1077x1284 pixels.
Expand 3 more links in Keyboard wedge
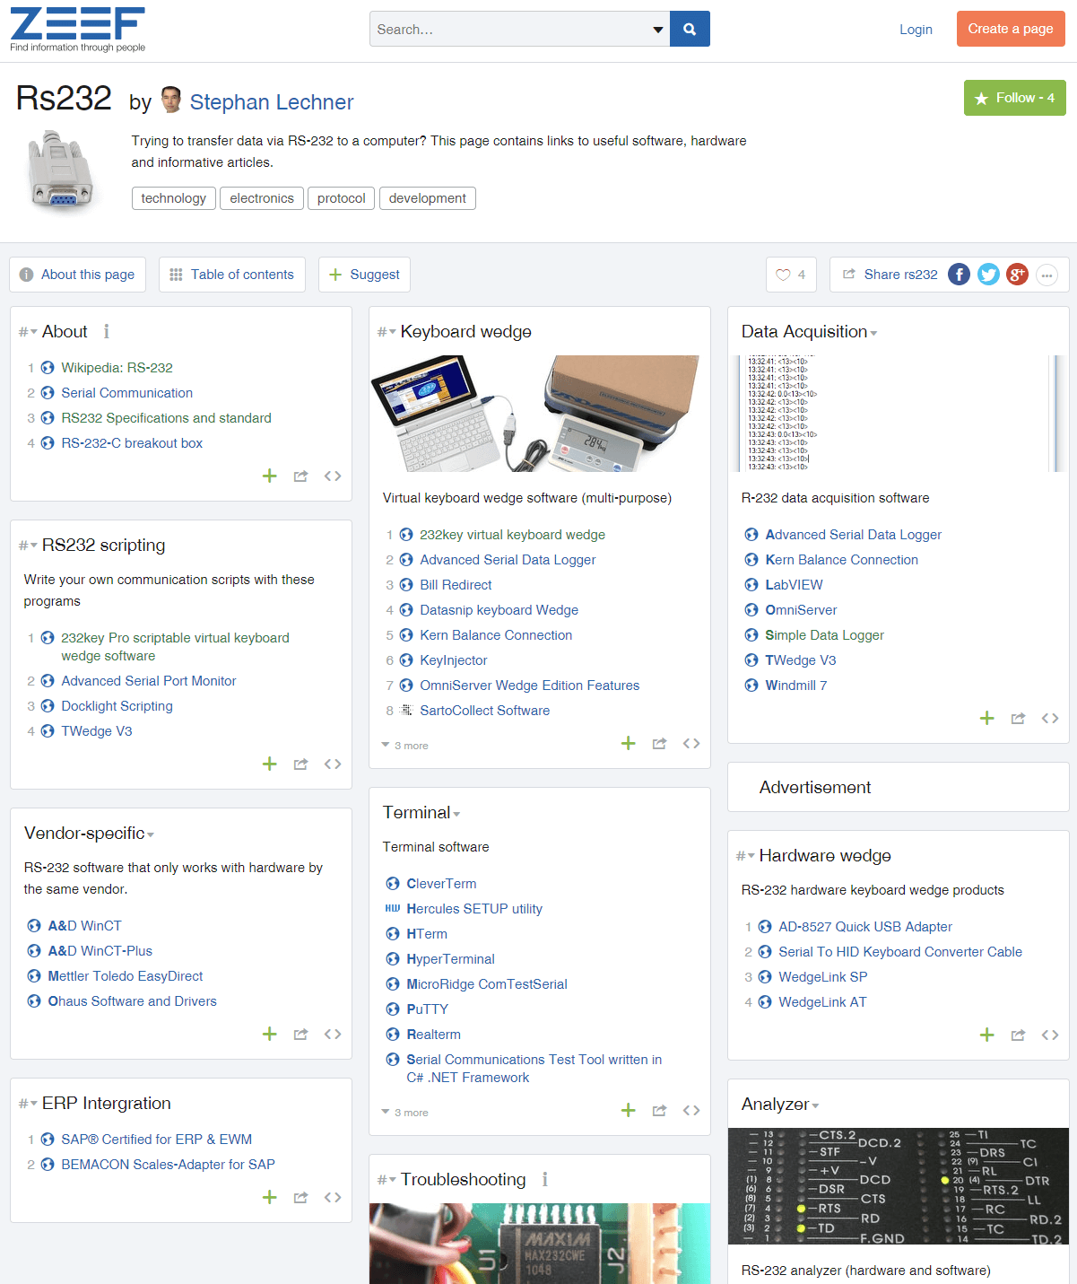click(405, 746)
